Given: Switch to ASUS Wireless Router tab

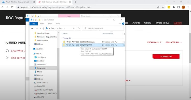Looking at the screenshot, I should coord(19,2).
